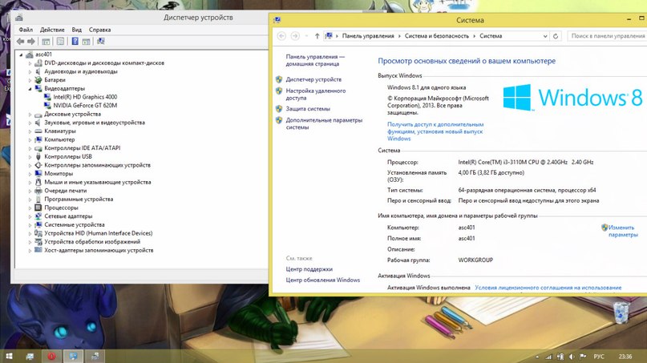Open volume speaker icon in tray
This screenshot has height=363, width=647.
coord(572,357)
